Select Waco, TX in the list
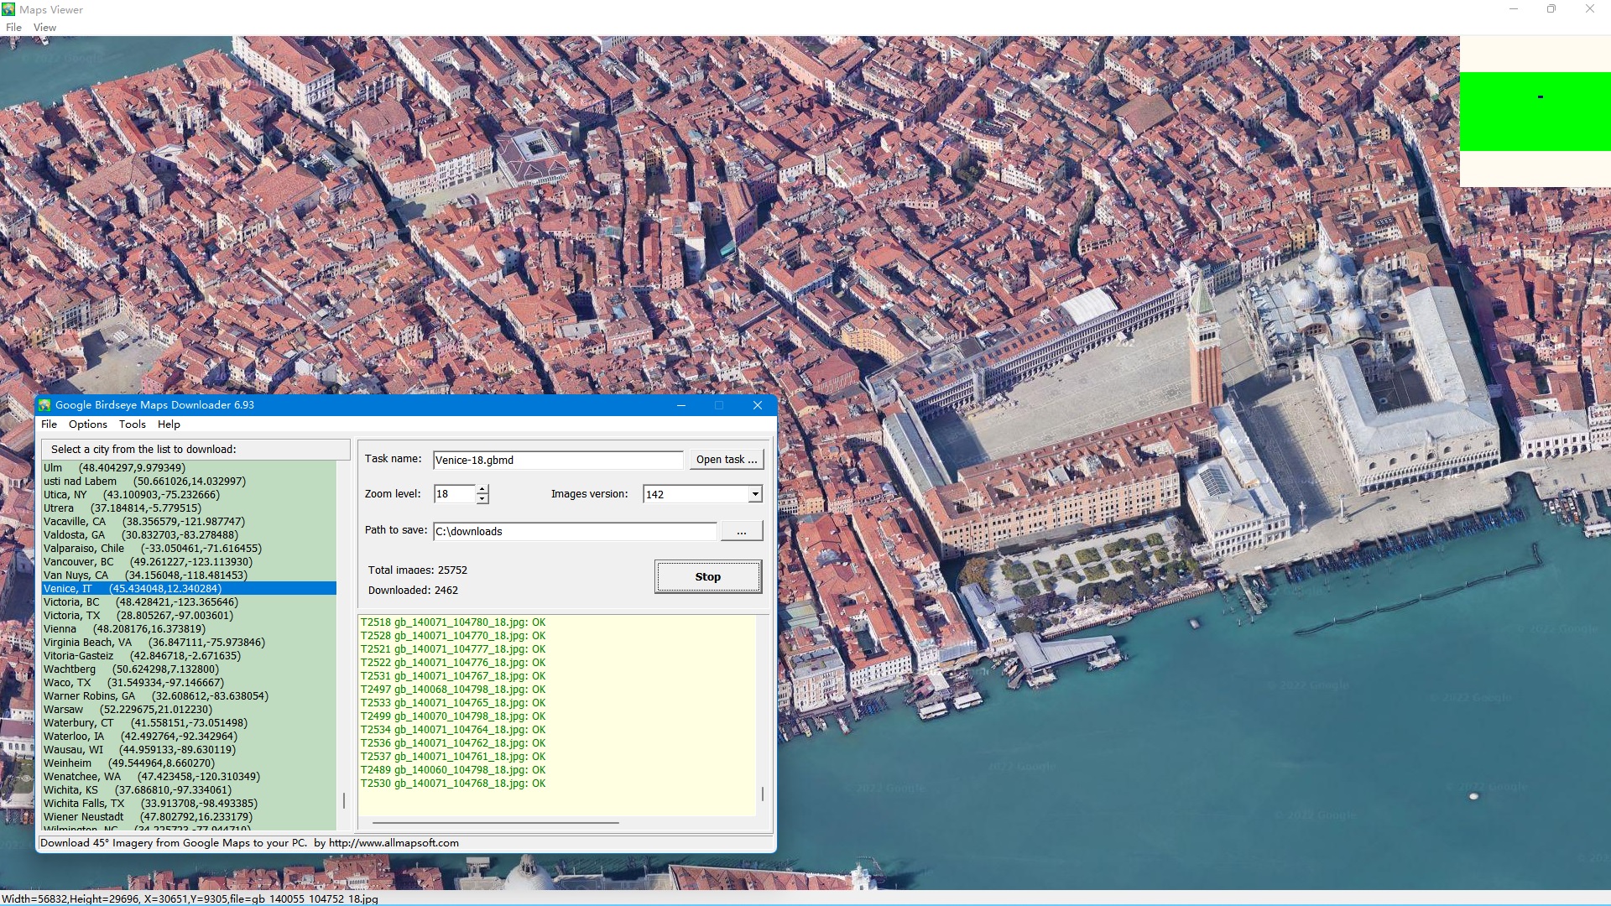The image size is (1611, 906). pyautogui.click(x=189, y=683)
